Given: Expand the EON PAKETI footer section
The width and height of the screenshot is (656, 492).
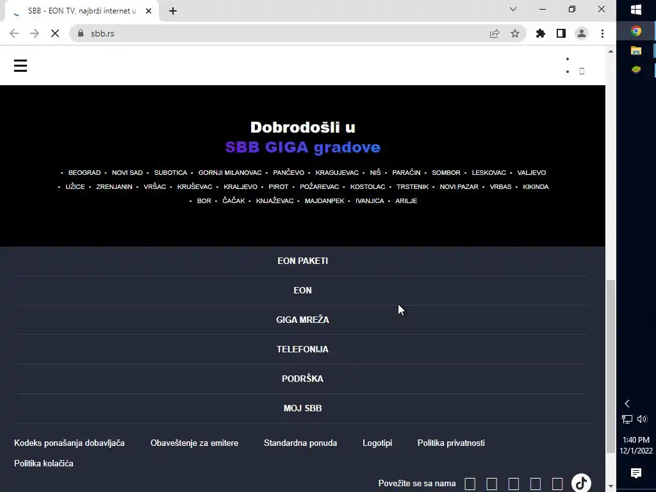Looking at the screenshot, I should click(302, 261).
